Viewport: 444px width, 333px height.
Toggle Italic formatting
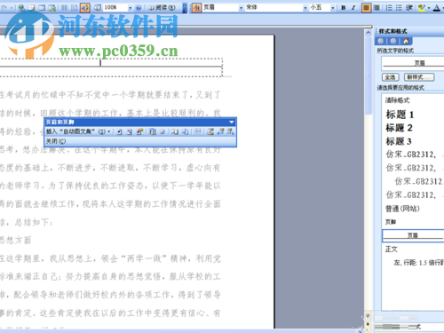pos(353,8)
